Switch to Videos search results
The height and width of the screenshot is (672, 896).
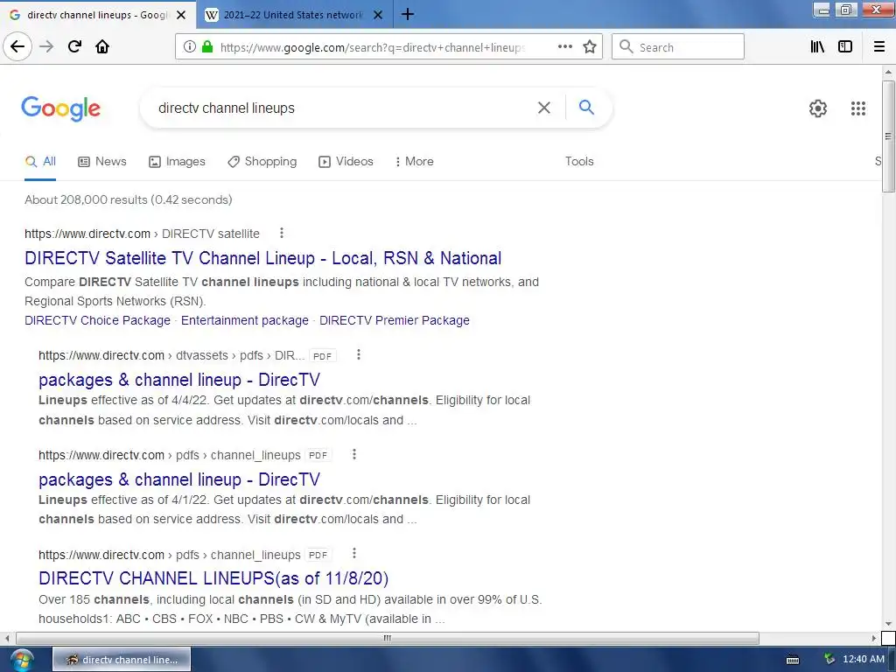pyautogui.click(x=346, y=162)
